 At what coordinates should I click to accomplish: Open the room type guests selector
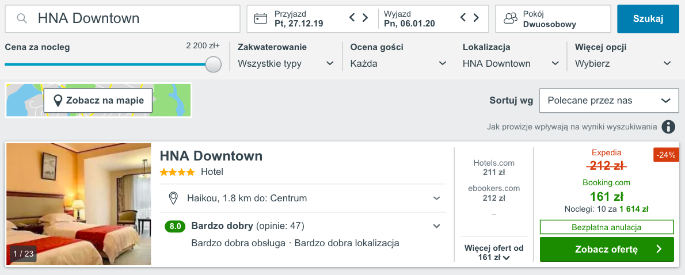click(553, 19)
